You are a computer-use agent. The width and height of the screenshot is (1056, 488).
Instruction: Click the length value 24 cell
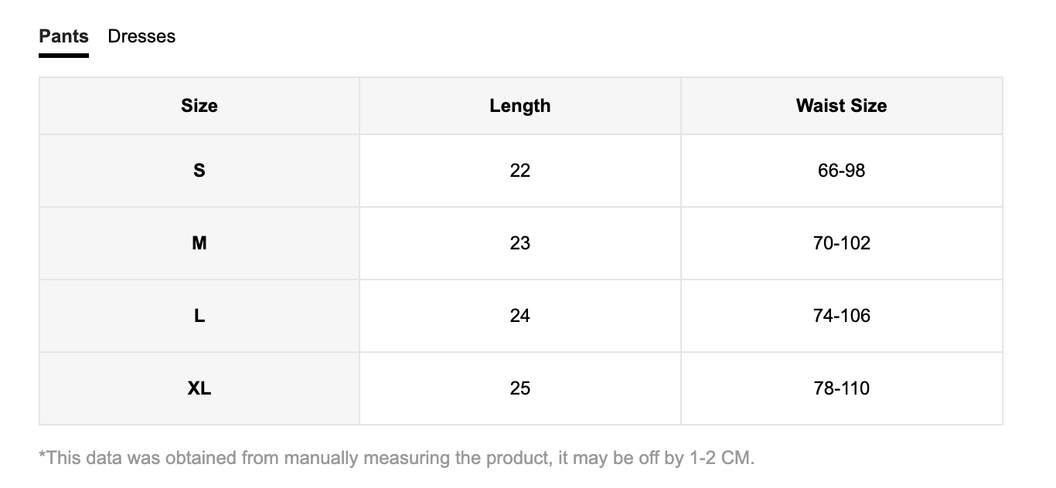(519, 316)
